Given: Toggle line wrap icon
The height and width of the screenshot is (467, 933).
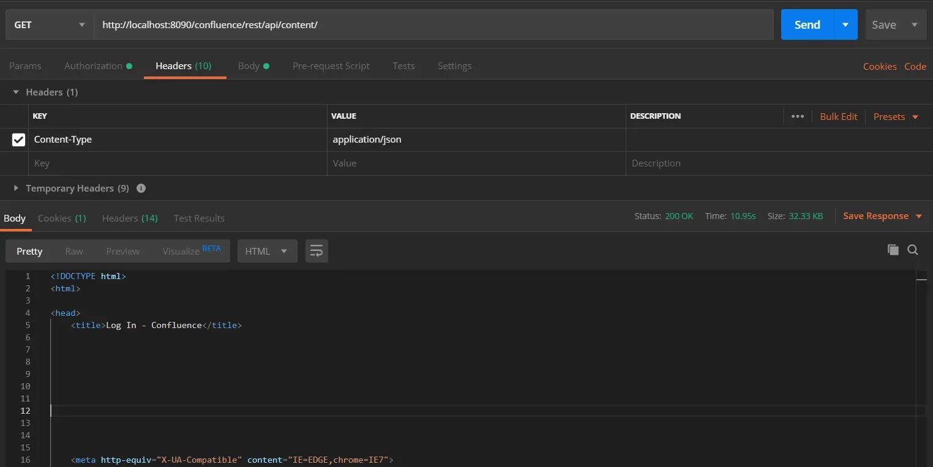Looking at the screenshot, I should [317, 251].
